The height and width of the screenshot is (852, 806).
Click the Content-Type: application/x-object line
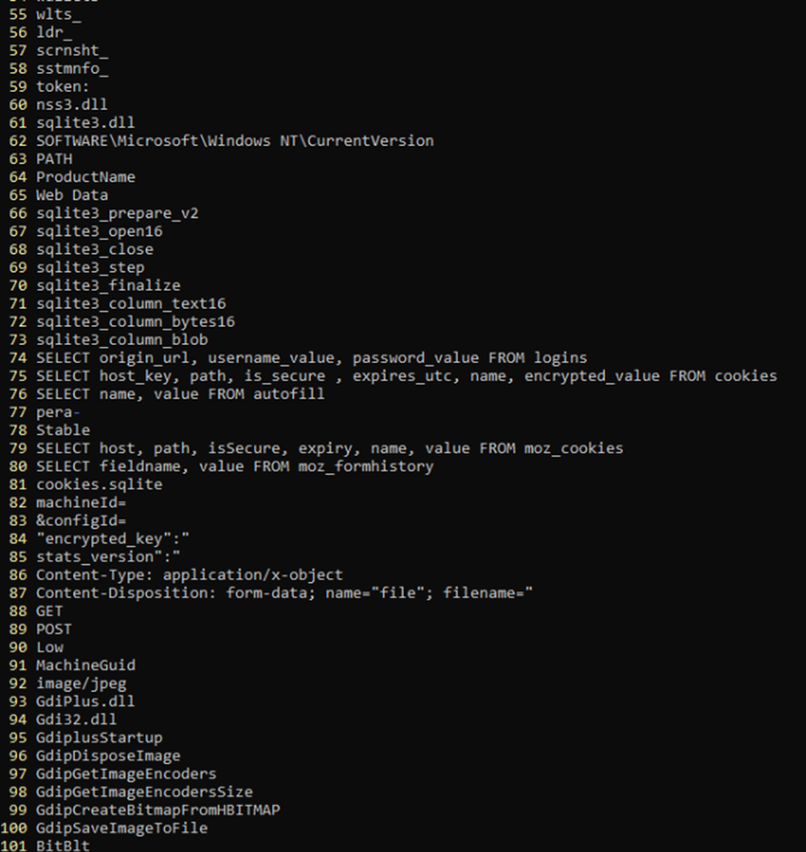pyautogui.click(x=189, y=575)
